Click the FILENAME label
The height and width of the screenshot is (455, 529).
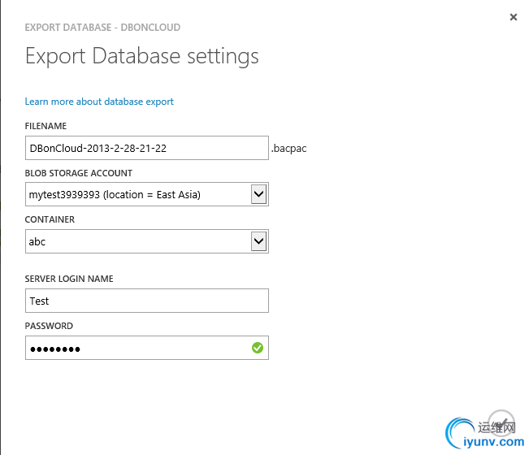point(46,126)
